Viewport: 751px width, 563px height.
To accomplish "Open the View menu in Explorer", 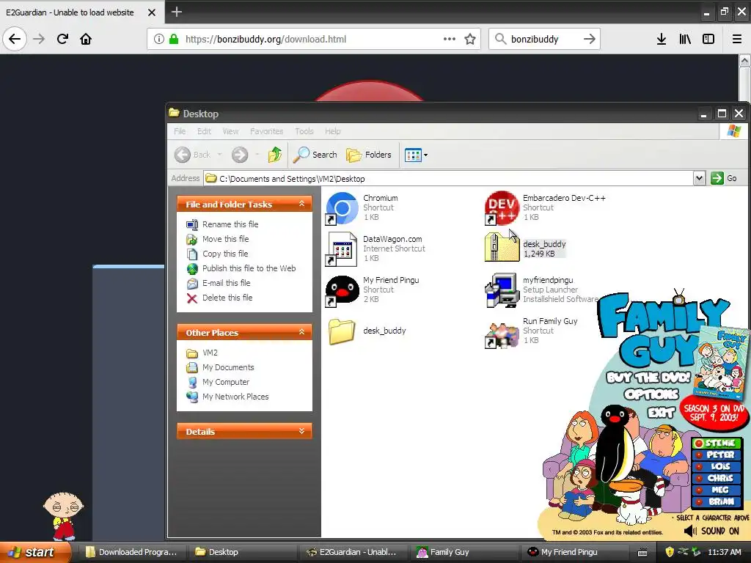I will click(x=230, y=131).
